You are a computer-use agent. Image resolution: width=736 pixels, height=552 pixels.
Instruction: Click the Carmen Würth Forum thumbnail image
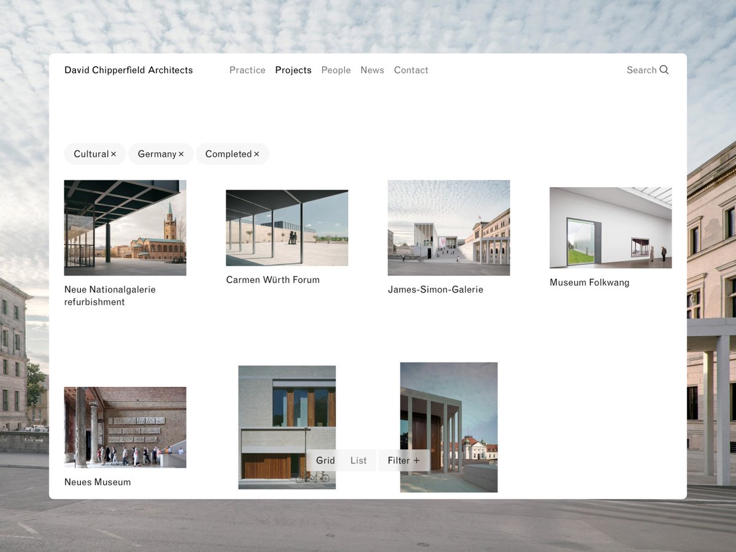[287, 228]
